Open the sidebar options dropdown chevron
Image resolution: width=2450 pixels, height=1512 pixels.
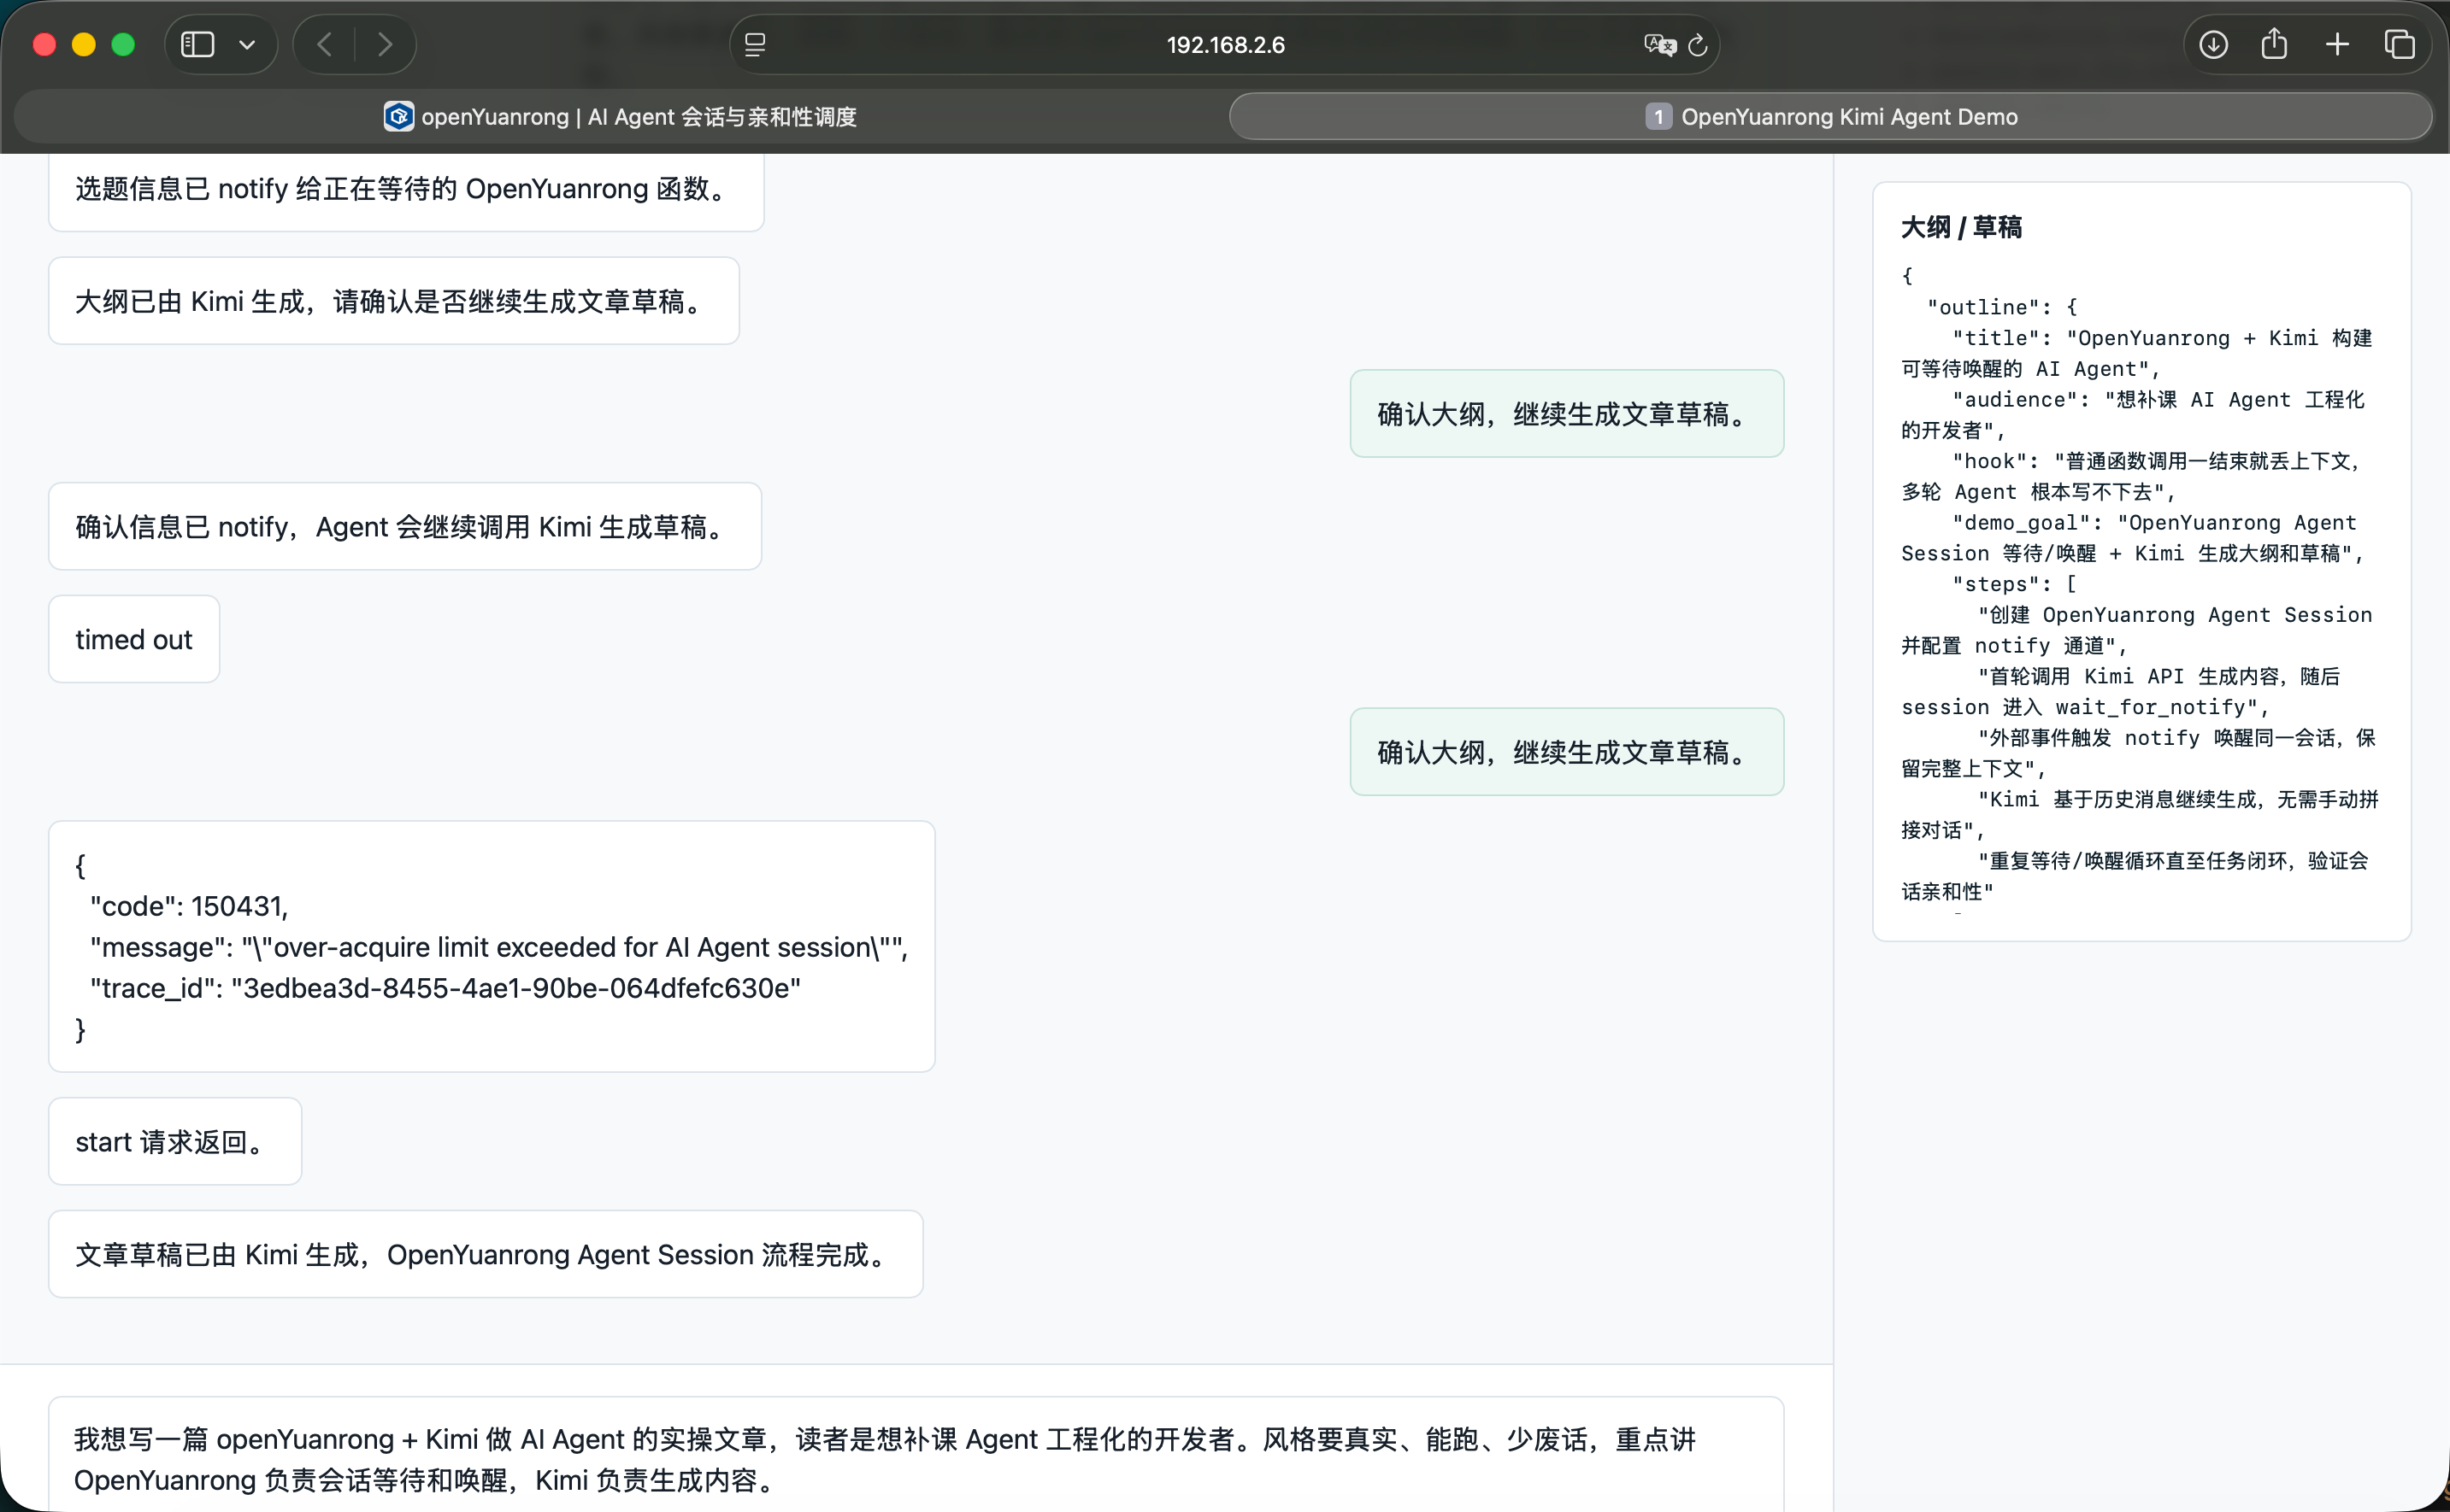tap(247, 45)
